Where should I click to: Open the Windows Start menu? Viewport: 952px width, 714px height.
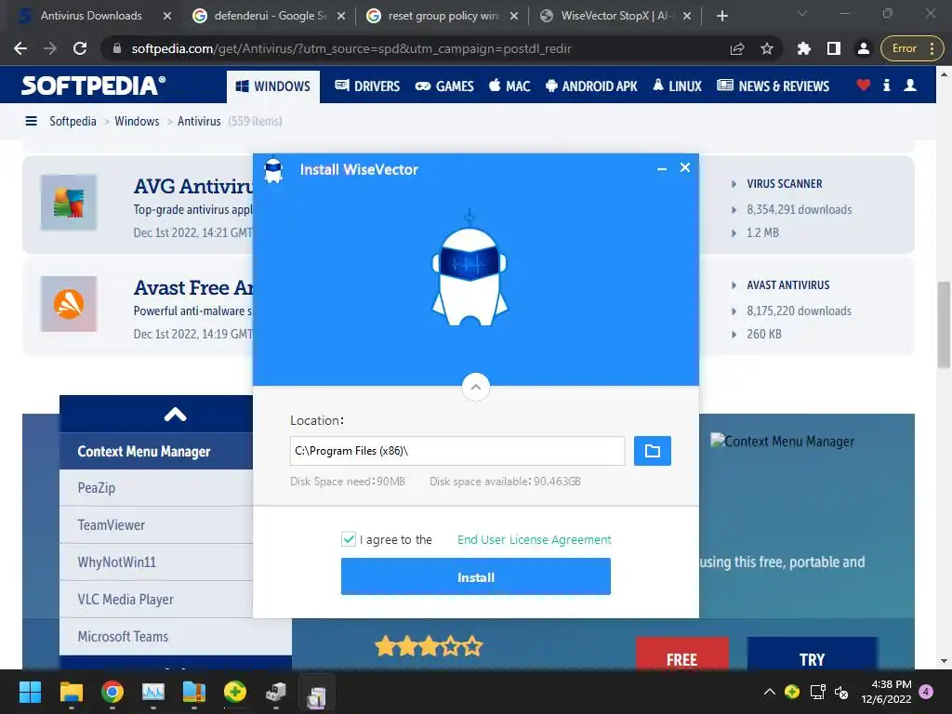click(x=30, y=692)
